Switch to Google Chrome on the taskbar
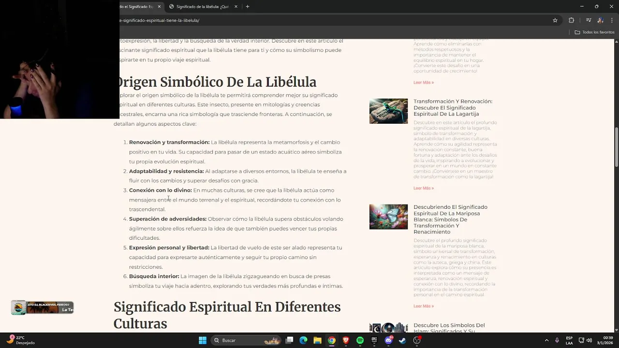 click(332, 340)
